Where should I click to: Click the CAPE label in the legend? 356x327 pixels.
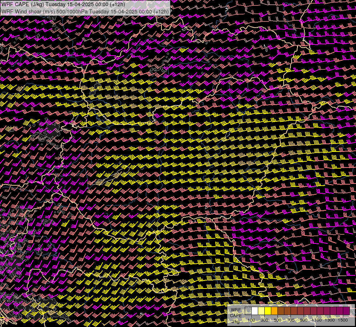tap(236, 316)
